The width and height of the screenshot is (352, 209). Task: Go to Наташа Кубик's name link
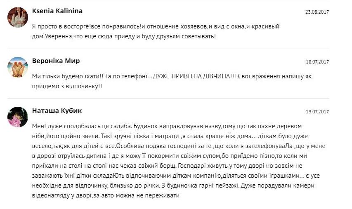(57, 111)
